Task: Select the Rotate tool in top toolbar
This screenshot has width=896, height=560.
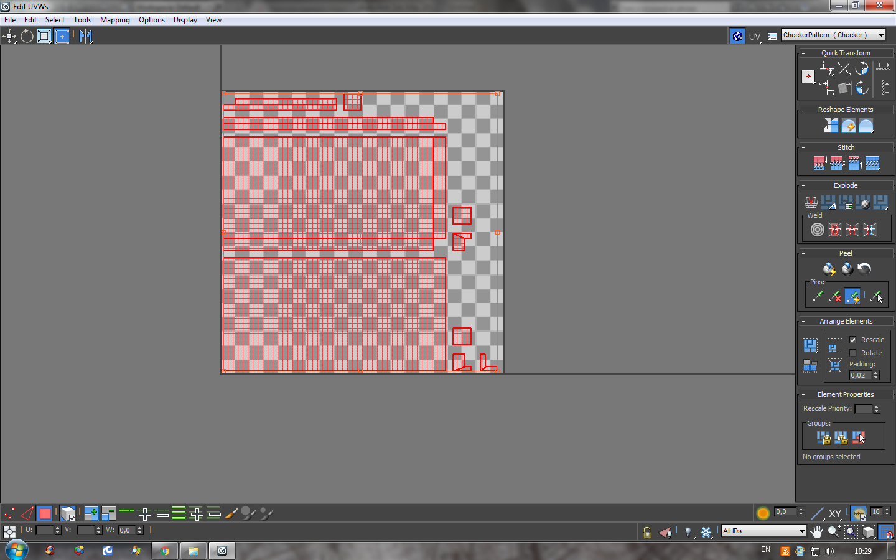Action: point(27,36)
